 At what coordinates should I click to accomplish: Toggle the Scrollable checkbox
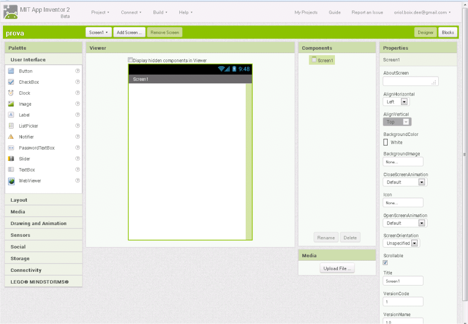click(386, 263)
